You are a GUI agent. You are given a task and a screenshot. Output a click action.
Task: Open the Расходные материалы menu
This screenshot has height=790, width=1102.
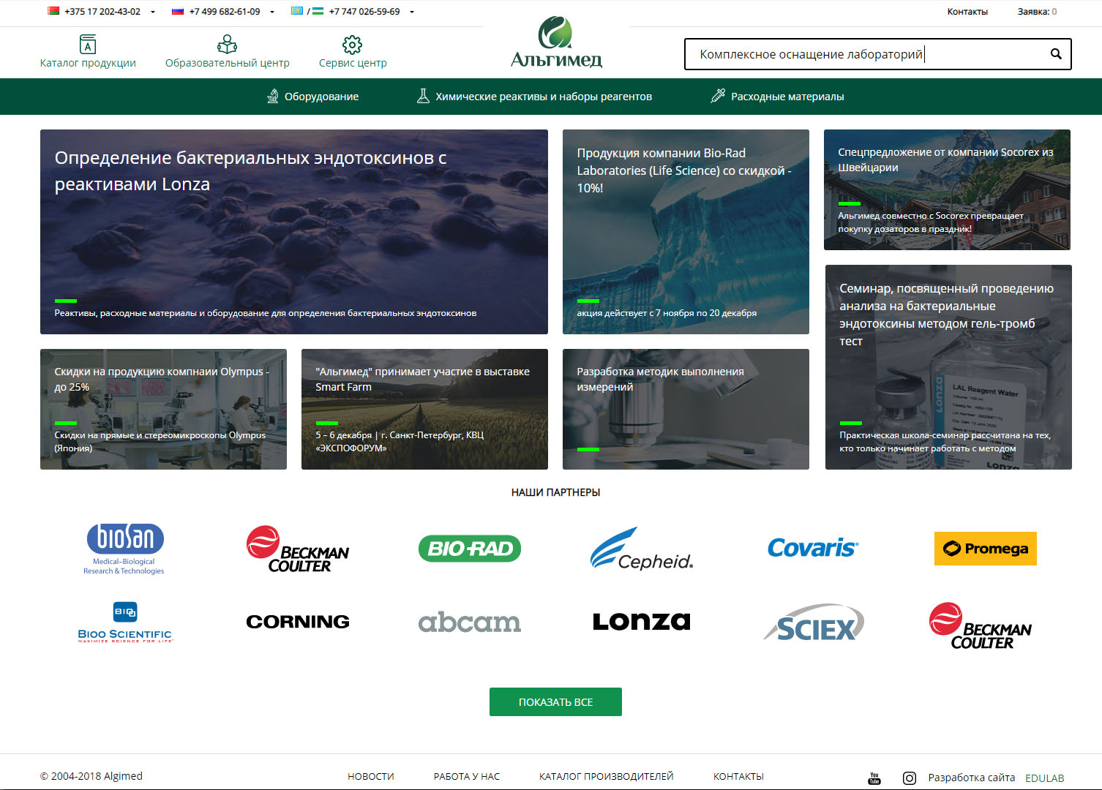click(x=787, y=97)
